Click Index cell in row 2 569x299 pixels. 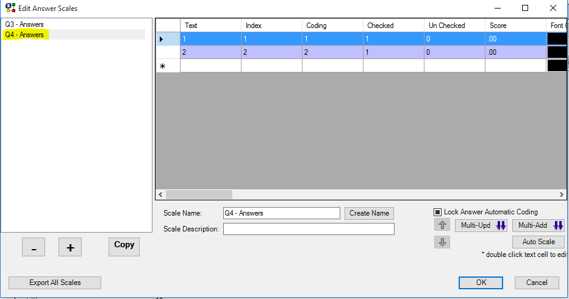(271, 52)
